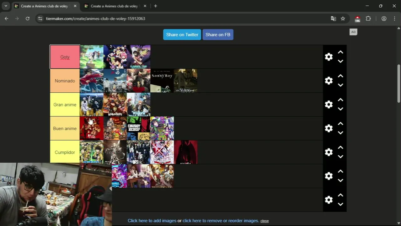
Task: Select Cowboy Bebop thumbnail in Buen anime
Action: (x=138, y=128)
